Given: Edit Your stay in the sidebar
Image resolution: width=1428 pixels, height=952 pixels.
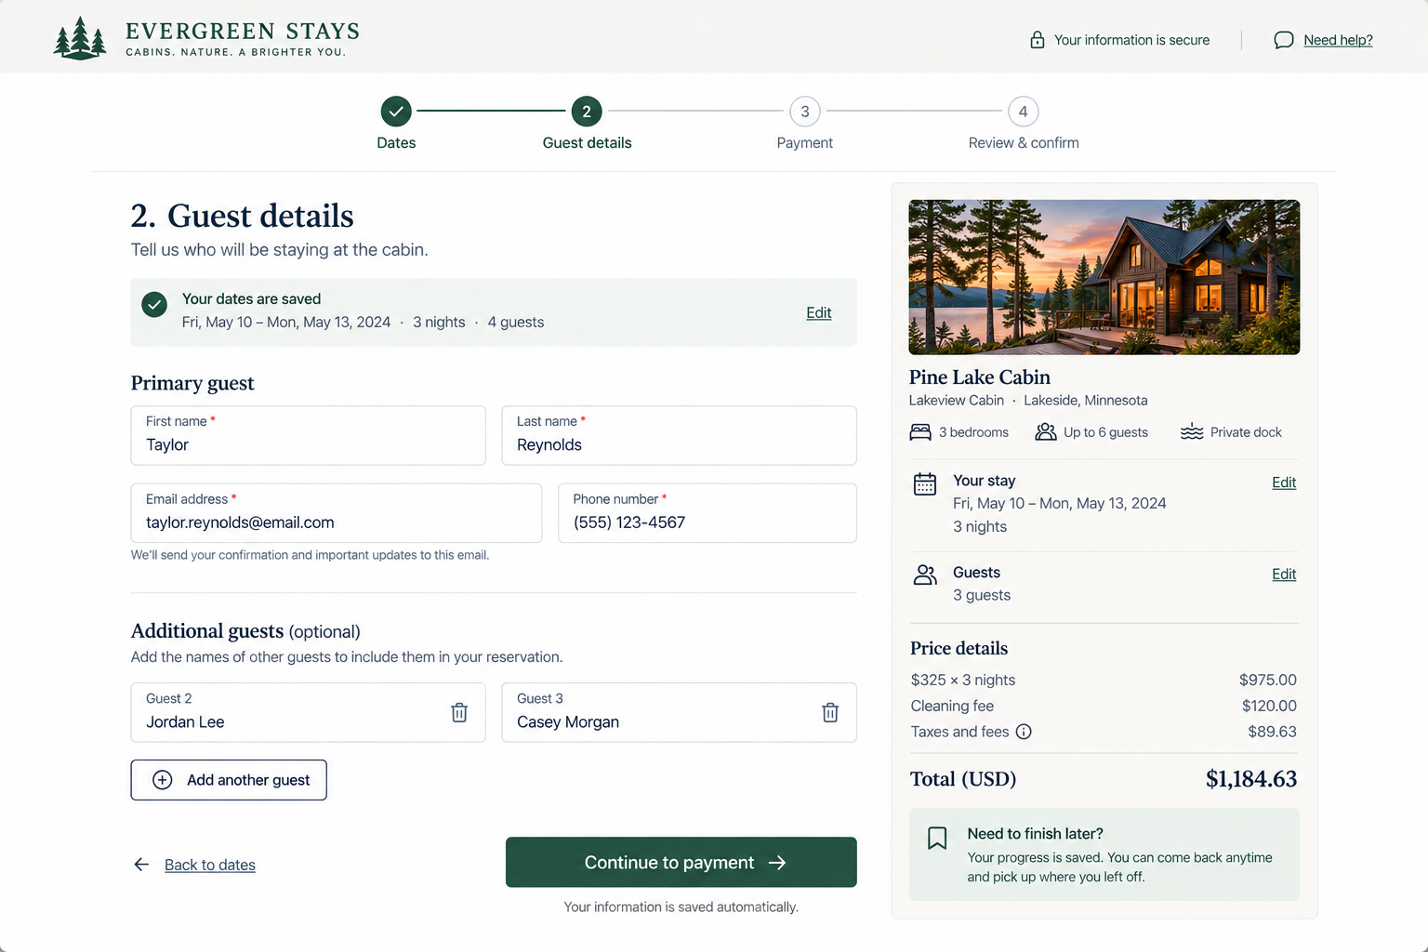Looking at the screenshot, I should coord(1284,483).
